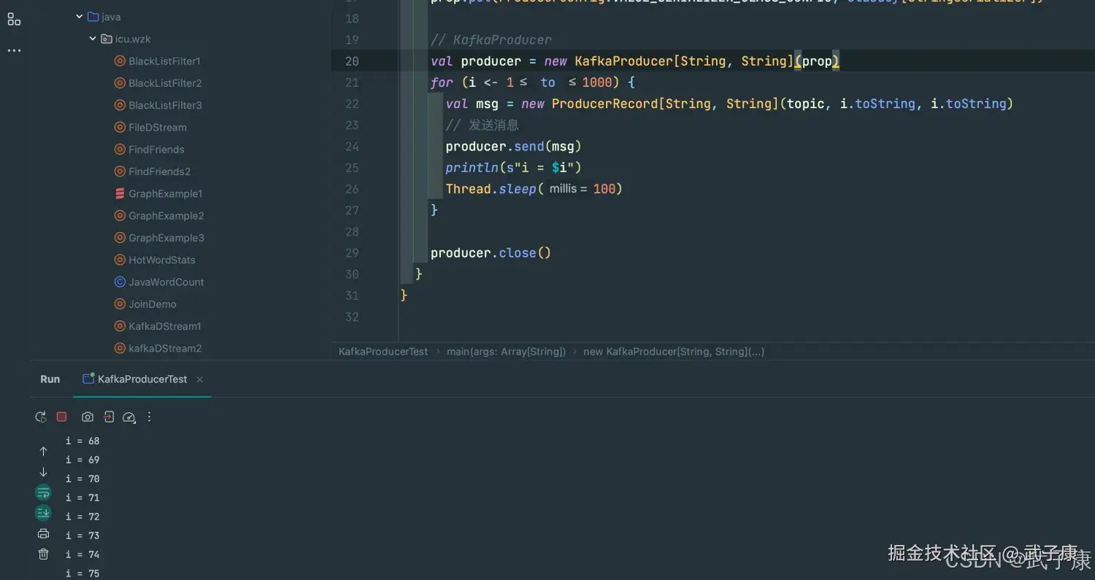This screenshot has width=1095, height=580.
Task: Print the console output
Action: pyautogui.click(x=43, y=534)
